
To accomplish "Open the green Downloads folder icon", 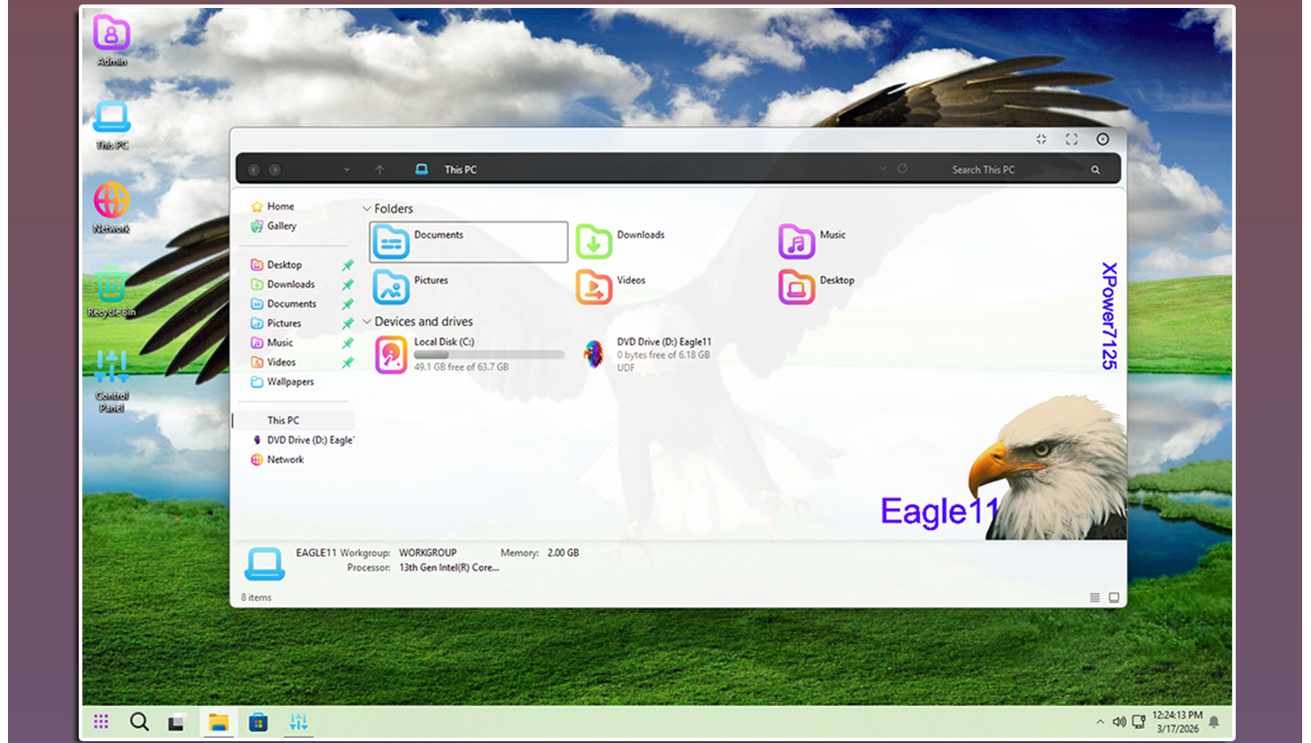I will [x=594, y=241].
